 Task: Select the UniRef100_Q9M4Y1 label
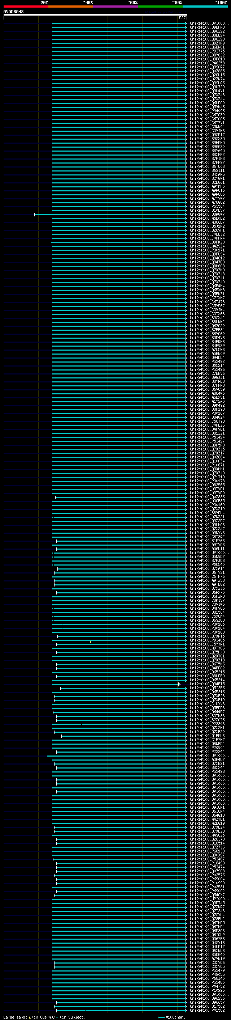207,91
